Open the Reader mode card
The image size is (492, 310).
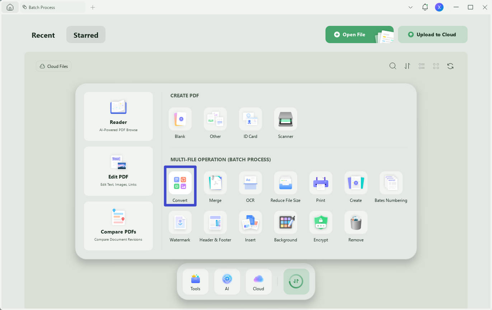click(x=118, y=116)
